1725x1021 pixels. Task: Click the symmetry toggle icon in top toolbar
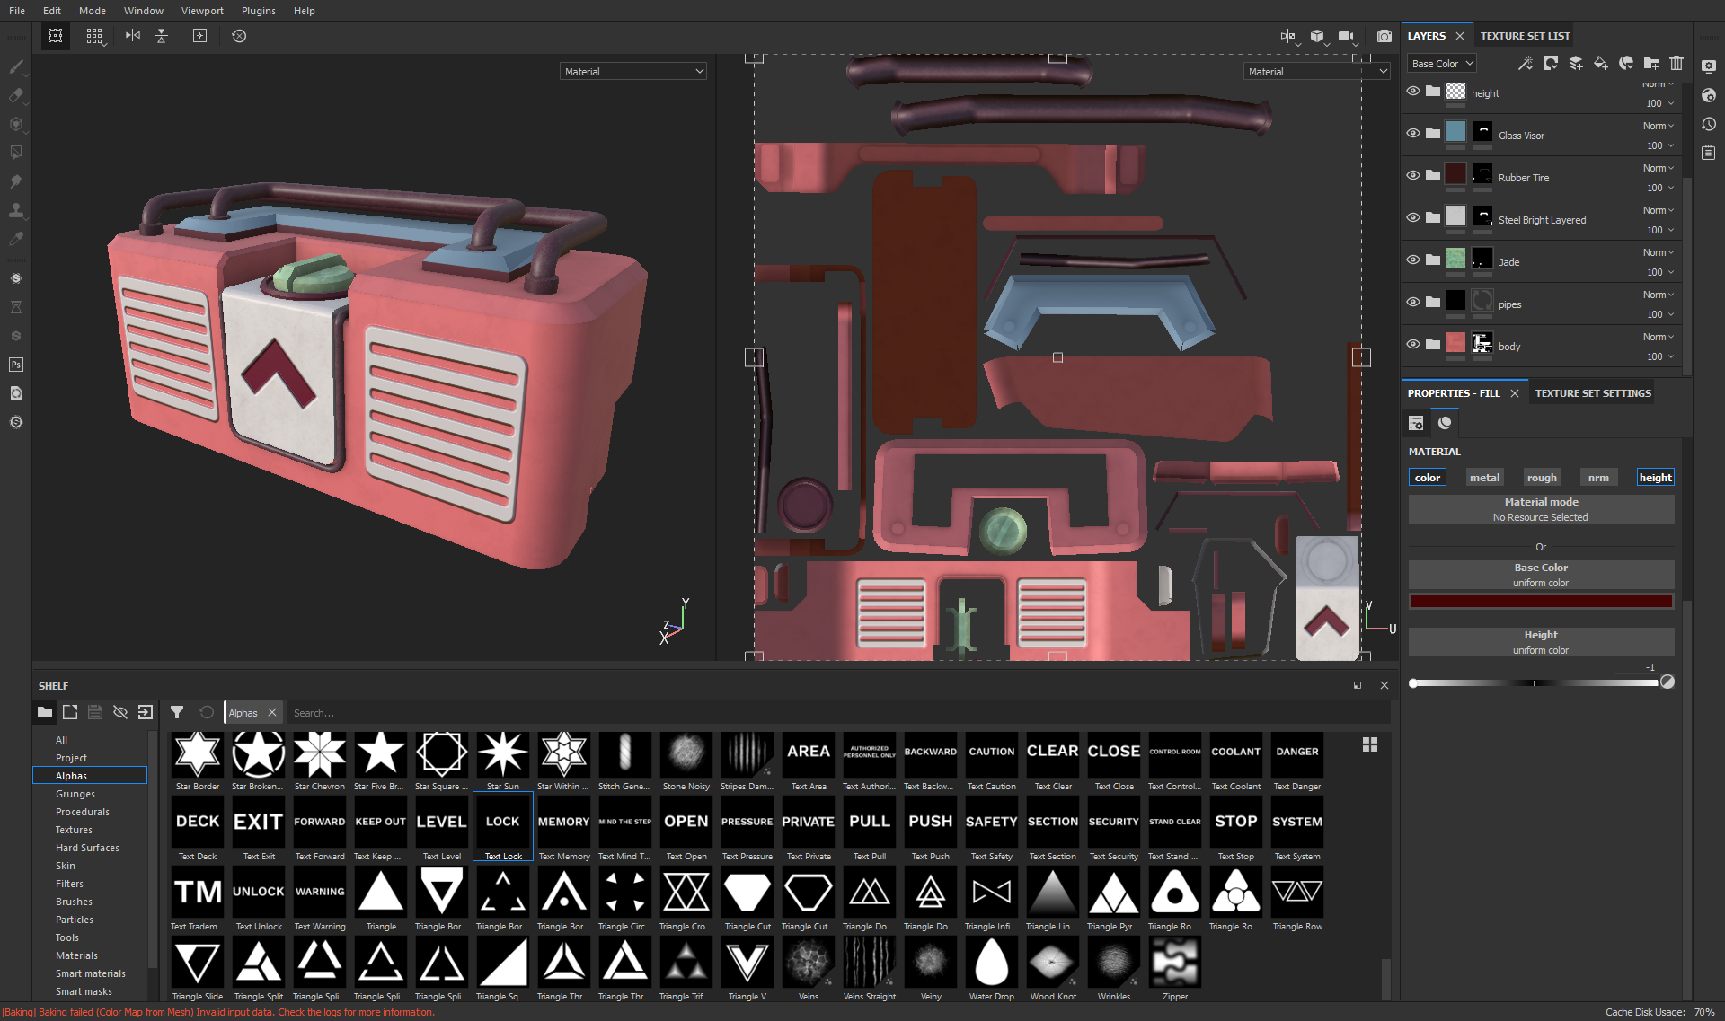pos(133,36)
